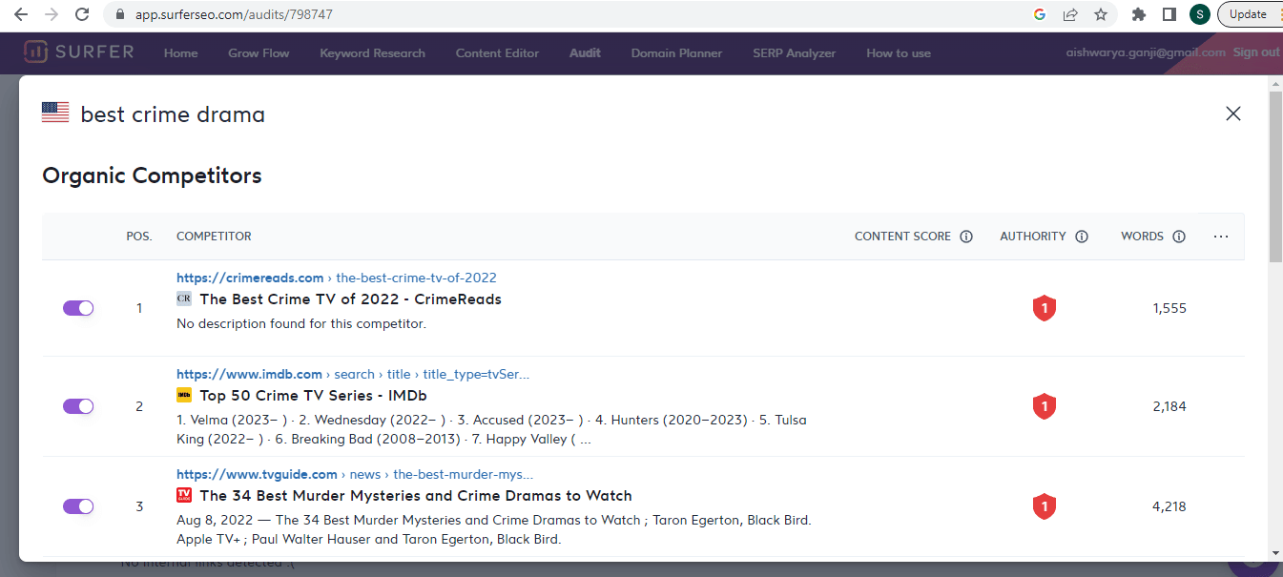Click the AUTHORITY column header
The image size is (1283, 577).
[1033, 237]
